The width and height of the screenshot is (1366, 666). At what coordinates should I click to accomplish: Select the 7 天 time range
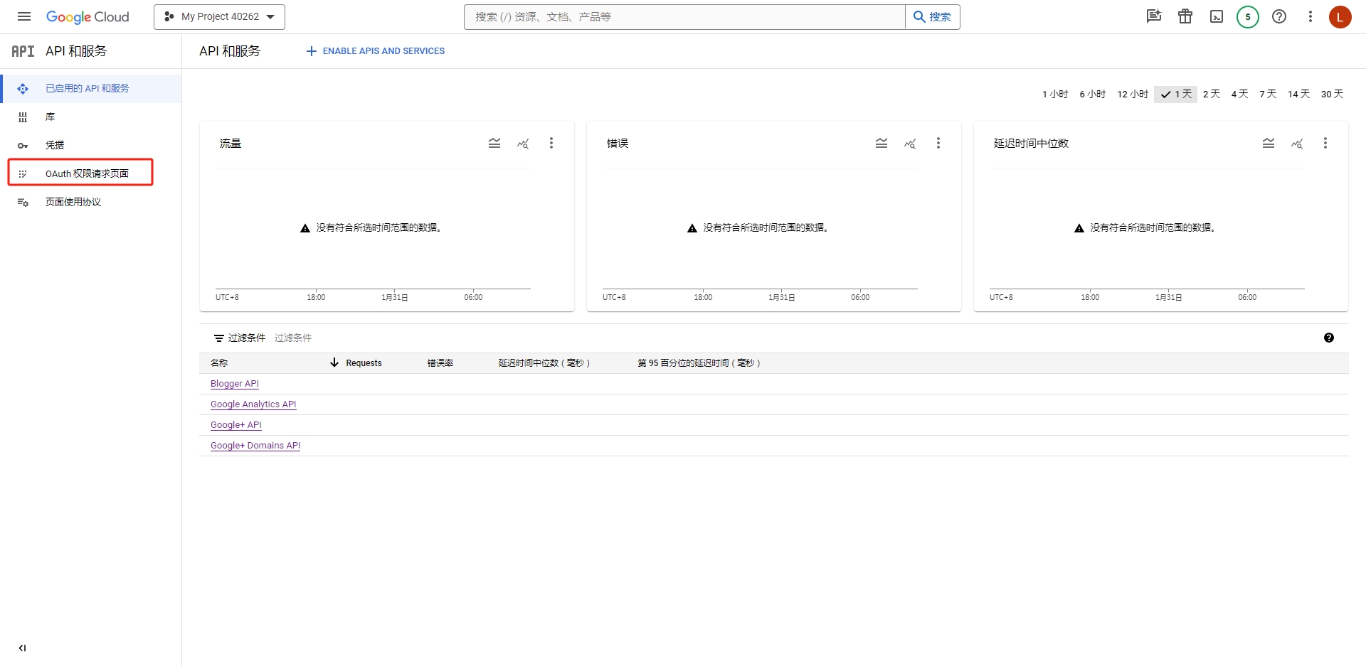click(1268, 94)
